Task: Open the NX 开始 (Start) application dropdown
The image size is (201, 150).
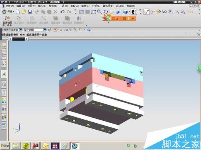Action: pyautogui.click(x=8, y=12)
